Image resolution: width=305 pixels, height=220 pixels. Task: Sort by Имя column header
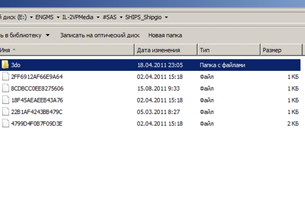[x=67, y=50]
